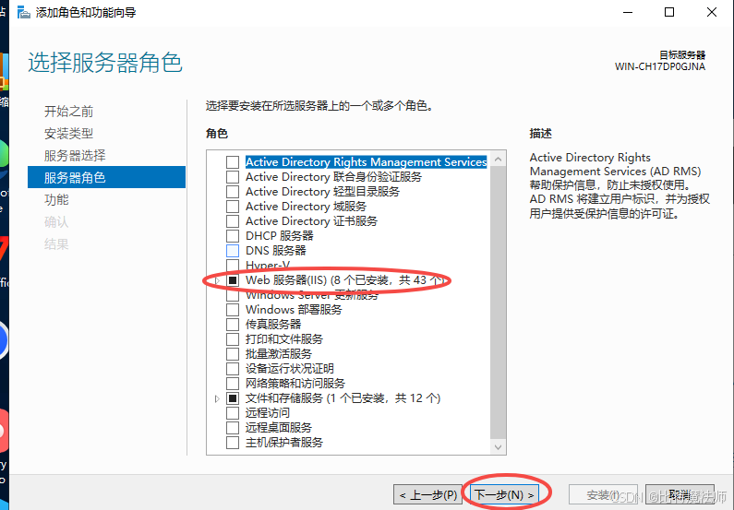This screenshot has height=510, width=734.
Task: Check the 批量激活服务 checkbox
Action: point(233,354)
